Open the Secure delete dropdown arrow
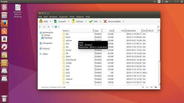Viewport: 184px width, 103px height. [123, 21]
